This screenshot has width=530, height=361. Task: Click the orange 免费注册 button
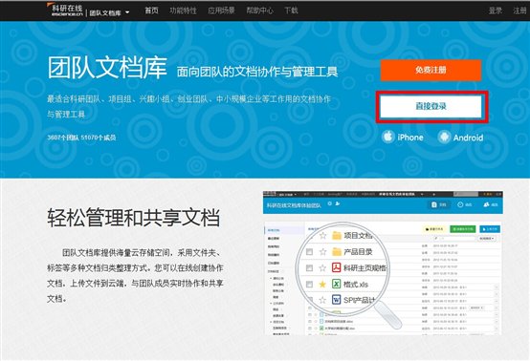(431, 70)
